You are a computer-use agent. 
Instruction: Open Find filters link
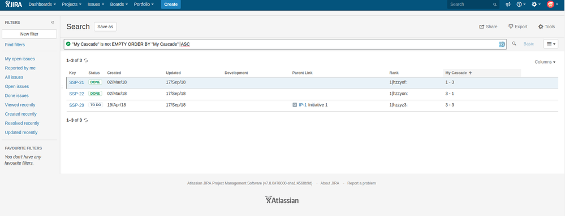click(x=15, y=45)
